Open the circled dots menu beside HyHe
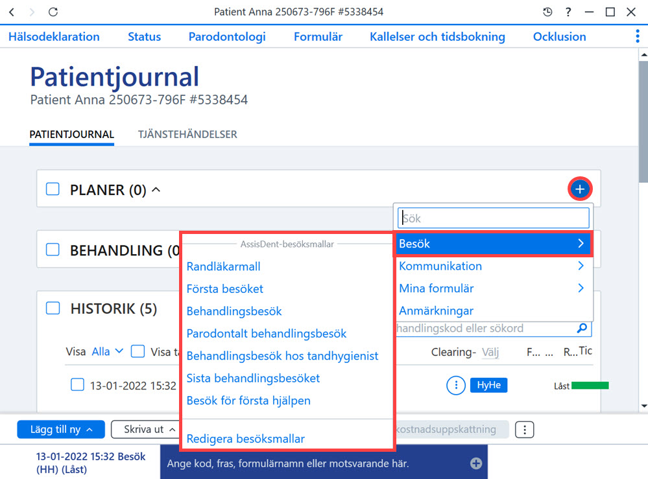The image size is (648, 479). point(456,385)
